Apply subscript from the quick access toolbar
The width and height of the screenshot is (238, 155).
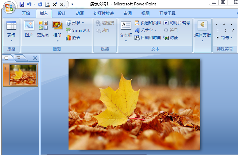pyautogui.click(x=62, y=5)
